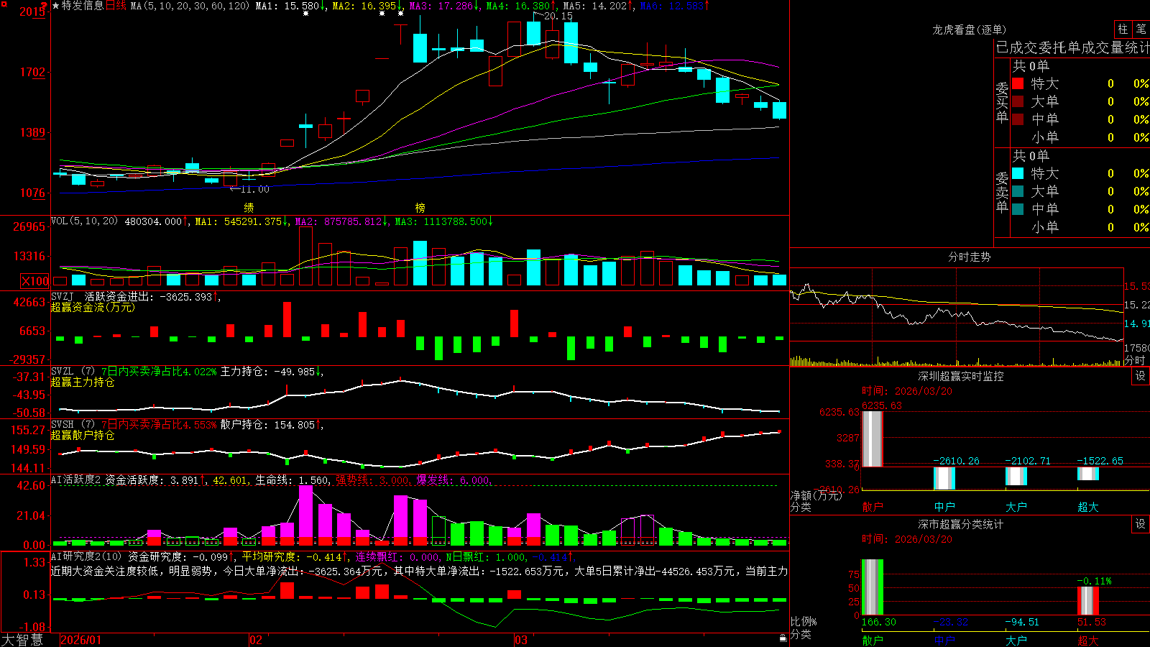Click the teal 中单 sell-order swatch
Viewport: 1150px width, 647px height.
(x=1018, y=209)
